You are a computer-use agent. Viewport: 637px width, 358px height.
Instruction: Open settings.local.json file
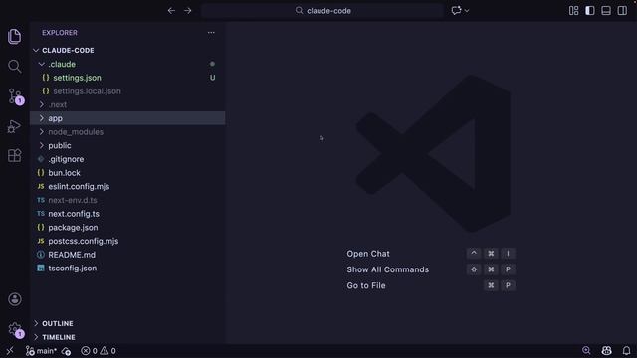pos(127,90)
